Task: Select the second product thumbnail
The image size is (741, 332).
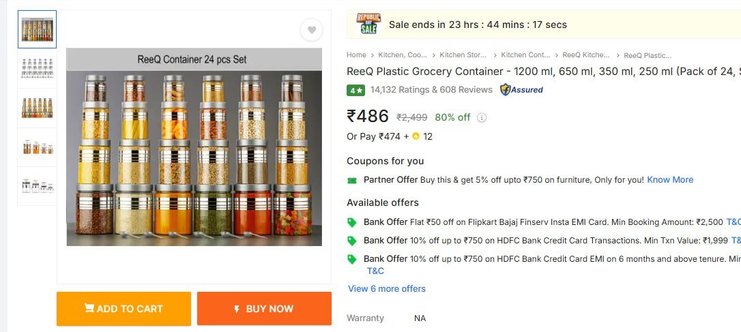Action: tap(37, 68)
